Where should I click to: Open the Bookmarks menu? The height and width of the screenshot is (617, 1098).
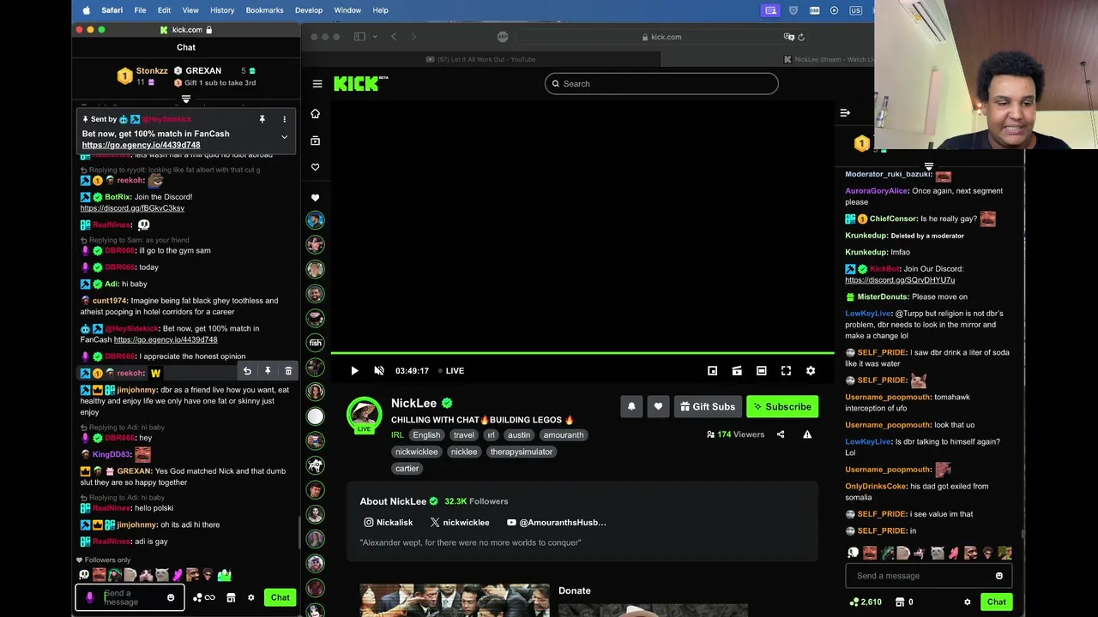[x=264, y=10]
